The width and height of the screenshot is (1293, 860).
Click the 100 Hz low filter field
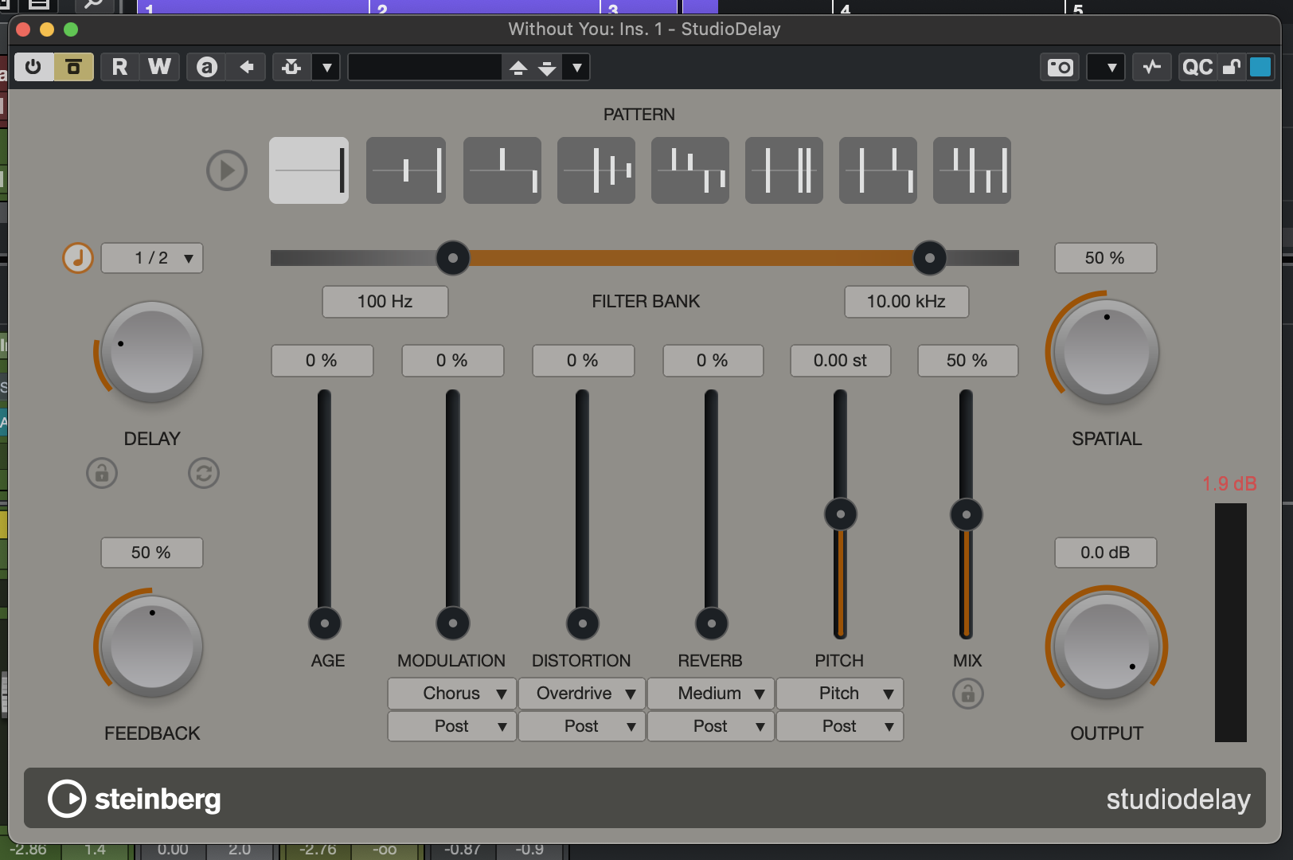pyautogui.click(x=385, y=302)
